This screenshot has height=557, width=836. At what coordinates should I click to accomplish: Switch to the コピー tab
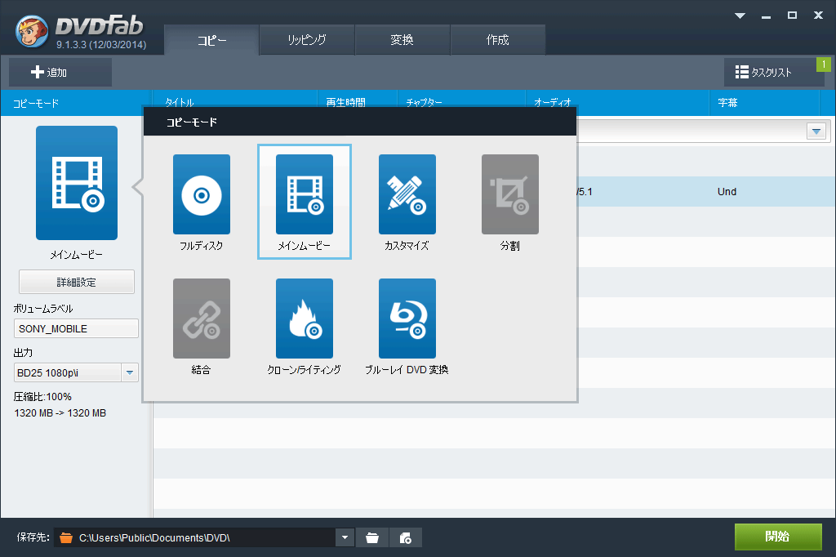pos(211,40)
